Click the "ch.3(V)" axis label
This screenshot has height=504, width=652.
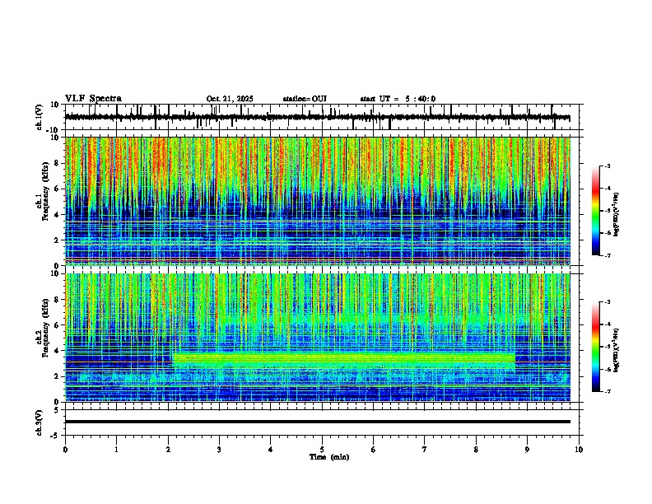(x=40, y=423)
